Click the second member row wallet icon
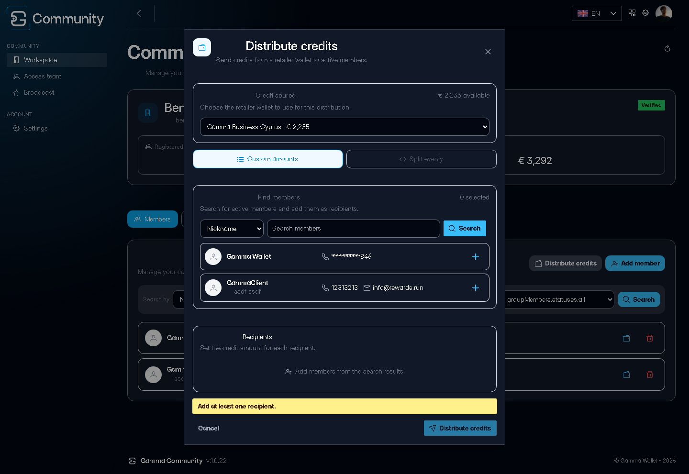This screenshot has width=689, height=474. (626, 375)
